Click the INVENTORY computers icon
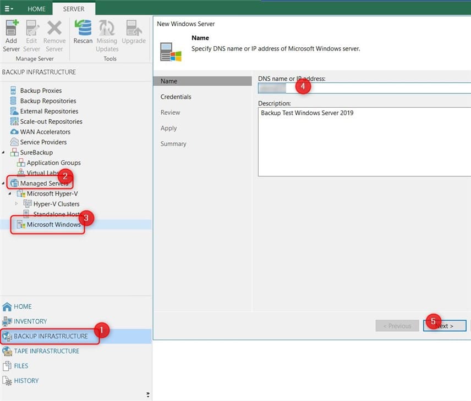The width and height of the screenshot is (471, 401). pyautogui.click(x=7, y=321)
